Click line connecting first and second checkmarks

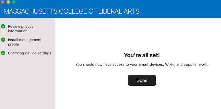pyautogui.click(x=3, y=33)
